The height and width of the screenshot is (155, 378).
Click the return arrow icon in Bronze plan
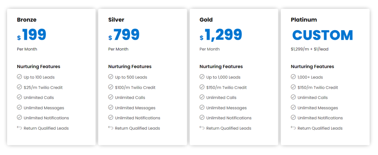point(19,128)
